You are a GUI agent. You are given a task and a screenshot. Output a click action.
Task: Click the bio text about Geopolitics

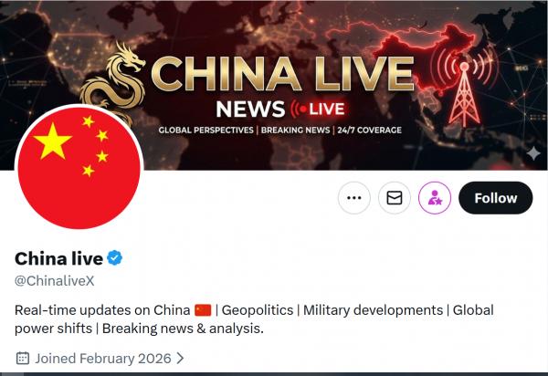pyautogui.click(x=258, y=310)
